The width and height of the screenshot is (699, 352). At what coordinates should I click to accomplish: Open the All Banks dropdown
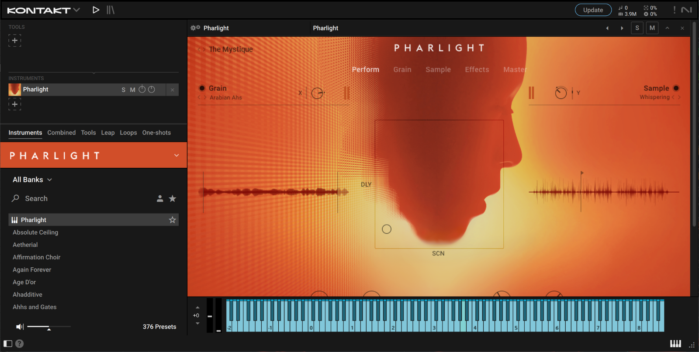[32, 179]
